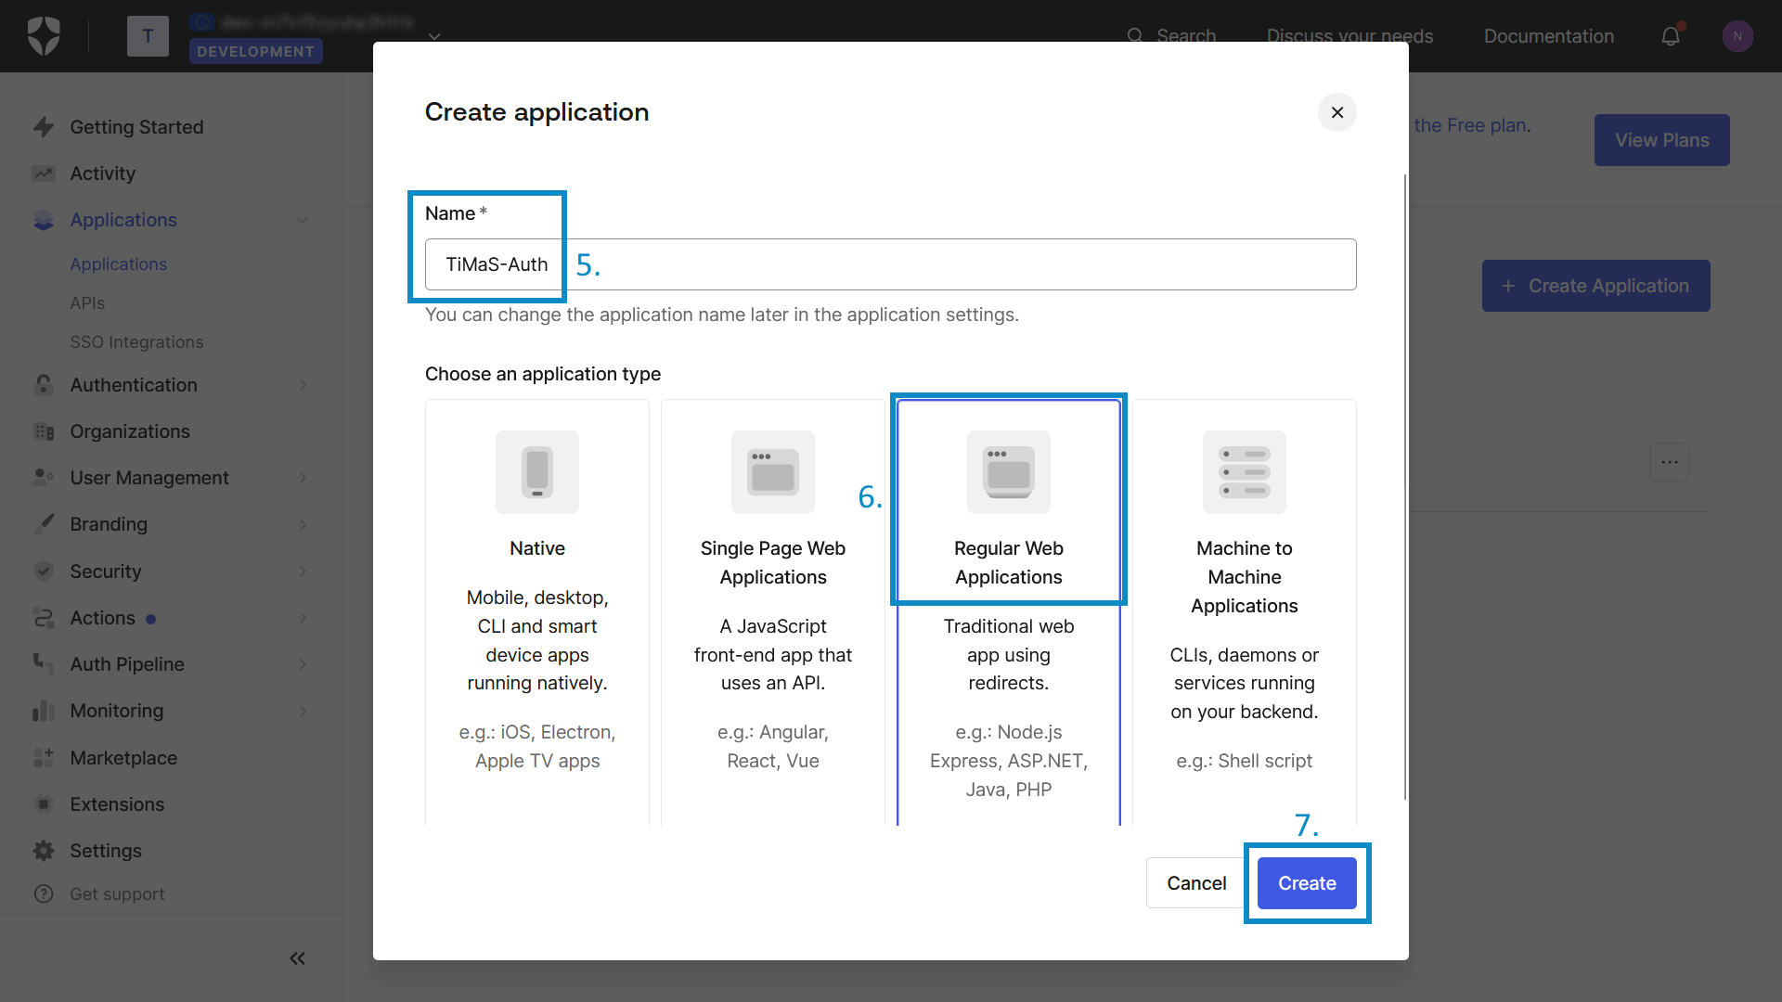Click the Authentication lock icon
This screenshot has width=1782, height=1002.
(43, 385)
